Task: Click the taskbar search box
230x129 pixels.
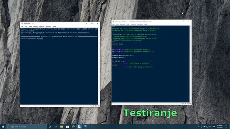Action: (x=26, y=126)
